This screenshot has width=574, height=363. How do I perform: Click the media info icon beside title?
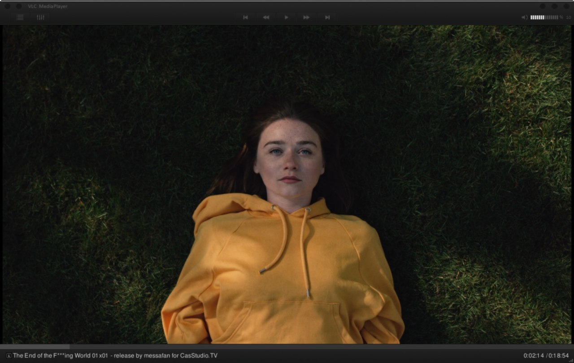9,355
